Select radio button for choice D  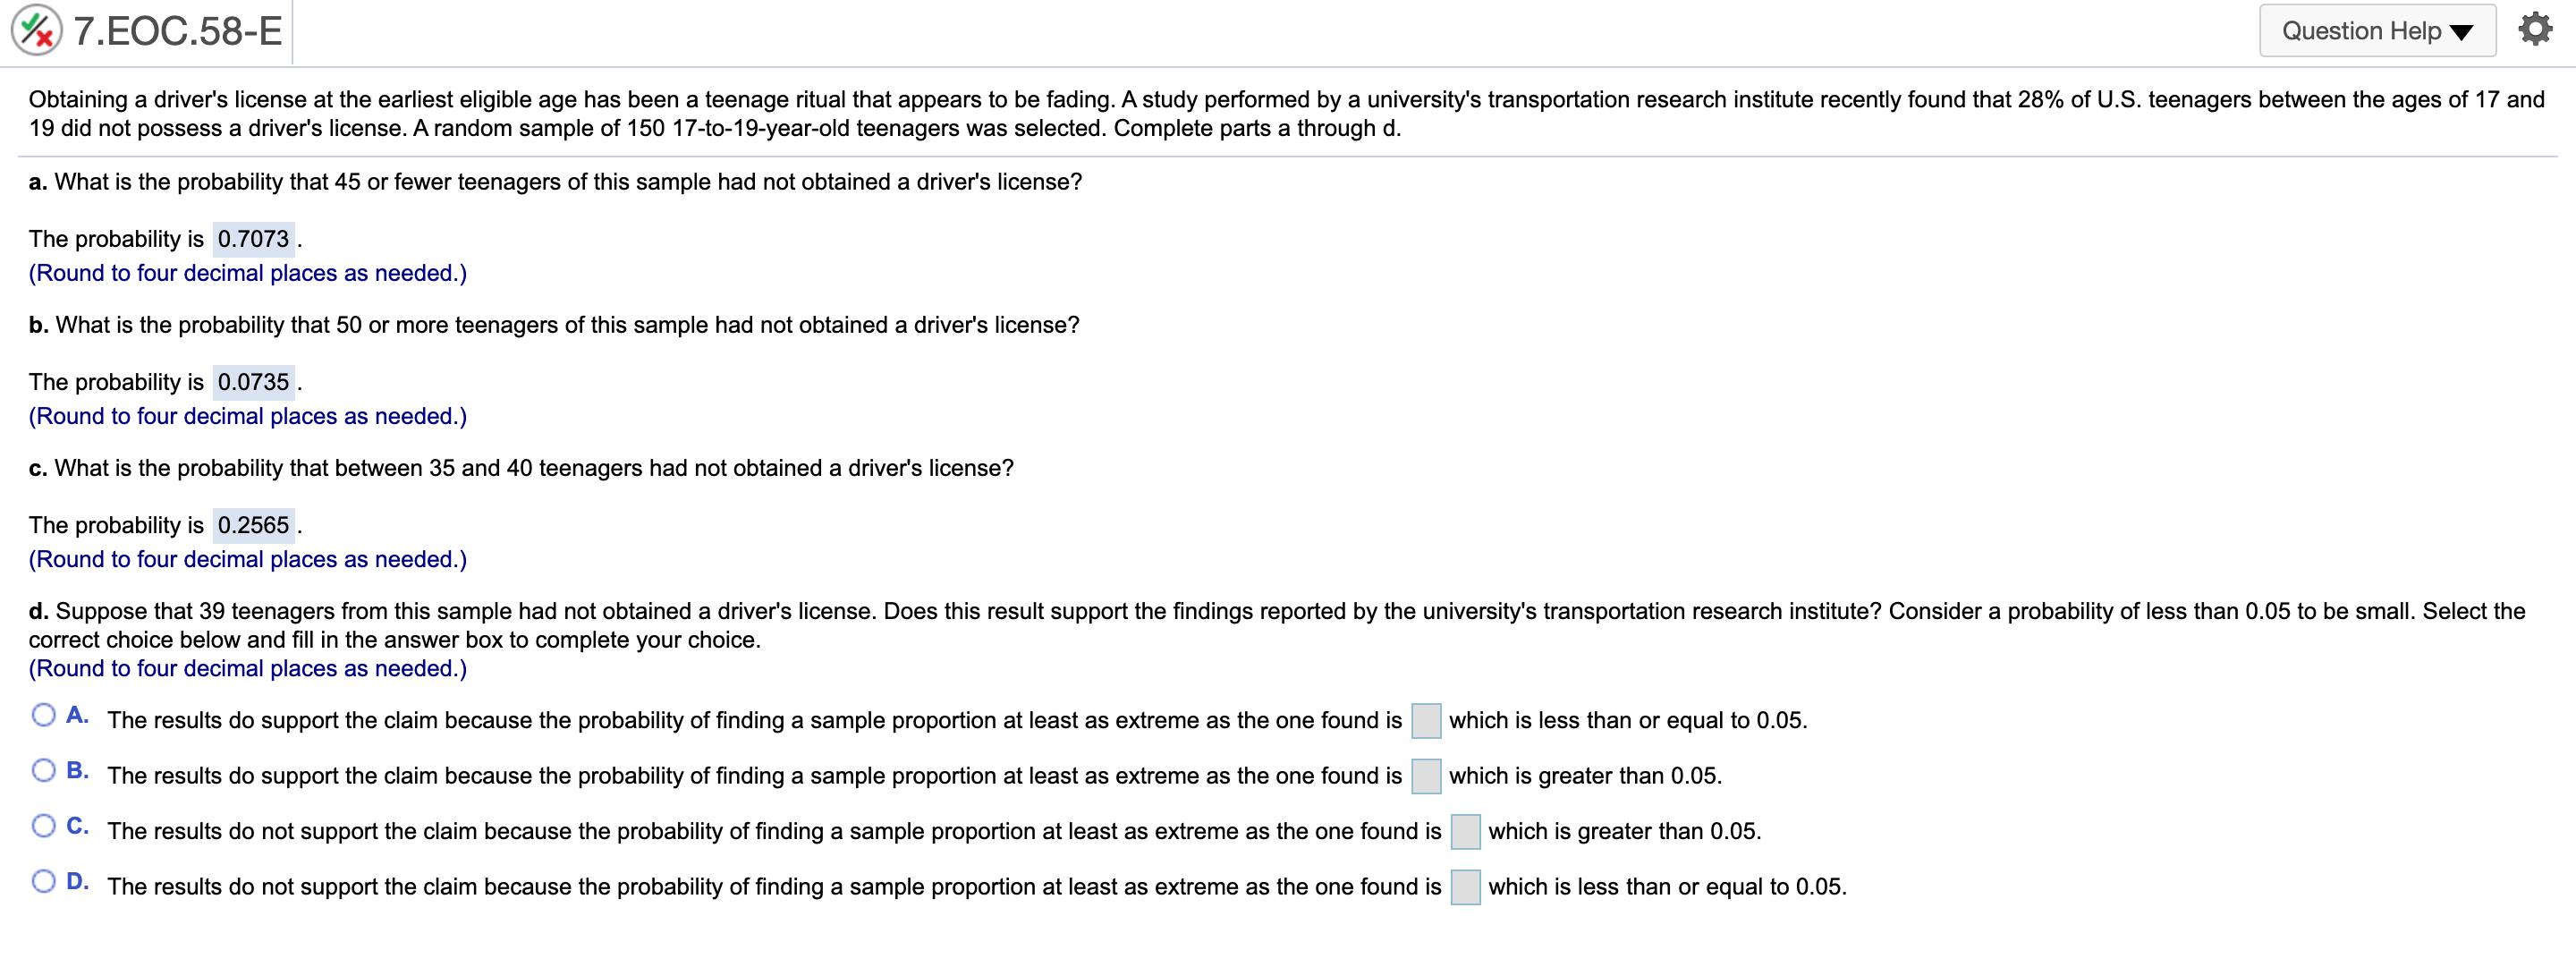(44, 880)
